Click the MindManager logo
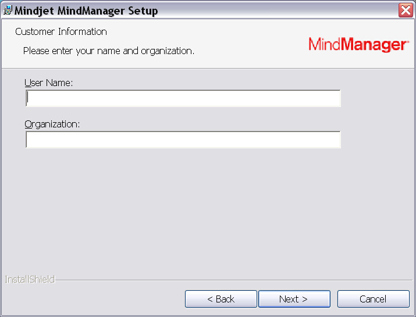The width and height of the screenshot is (416, 317). [358, 44]
